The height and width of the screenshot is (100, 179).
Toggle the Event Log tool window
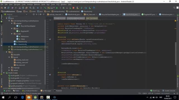[x=155, y=91]
